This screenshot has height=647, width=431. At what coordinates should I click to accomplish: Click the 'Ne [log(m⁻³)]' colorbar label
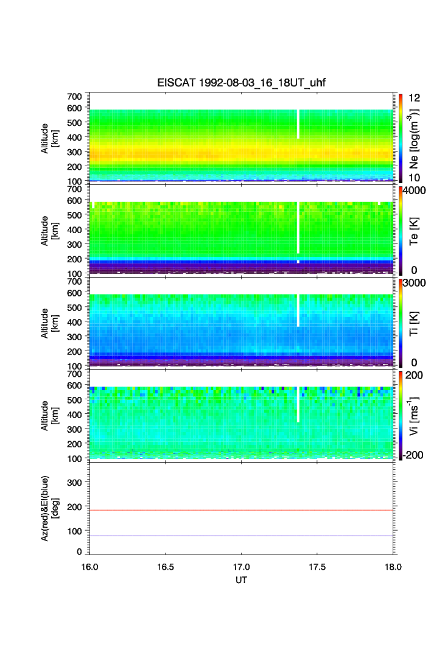[x=414, y=139]
